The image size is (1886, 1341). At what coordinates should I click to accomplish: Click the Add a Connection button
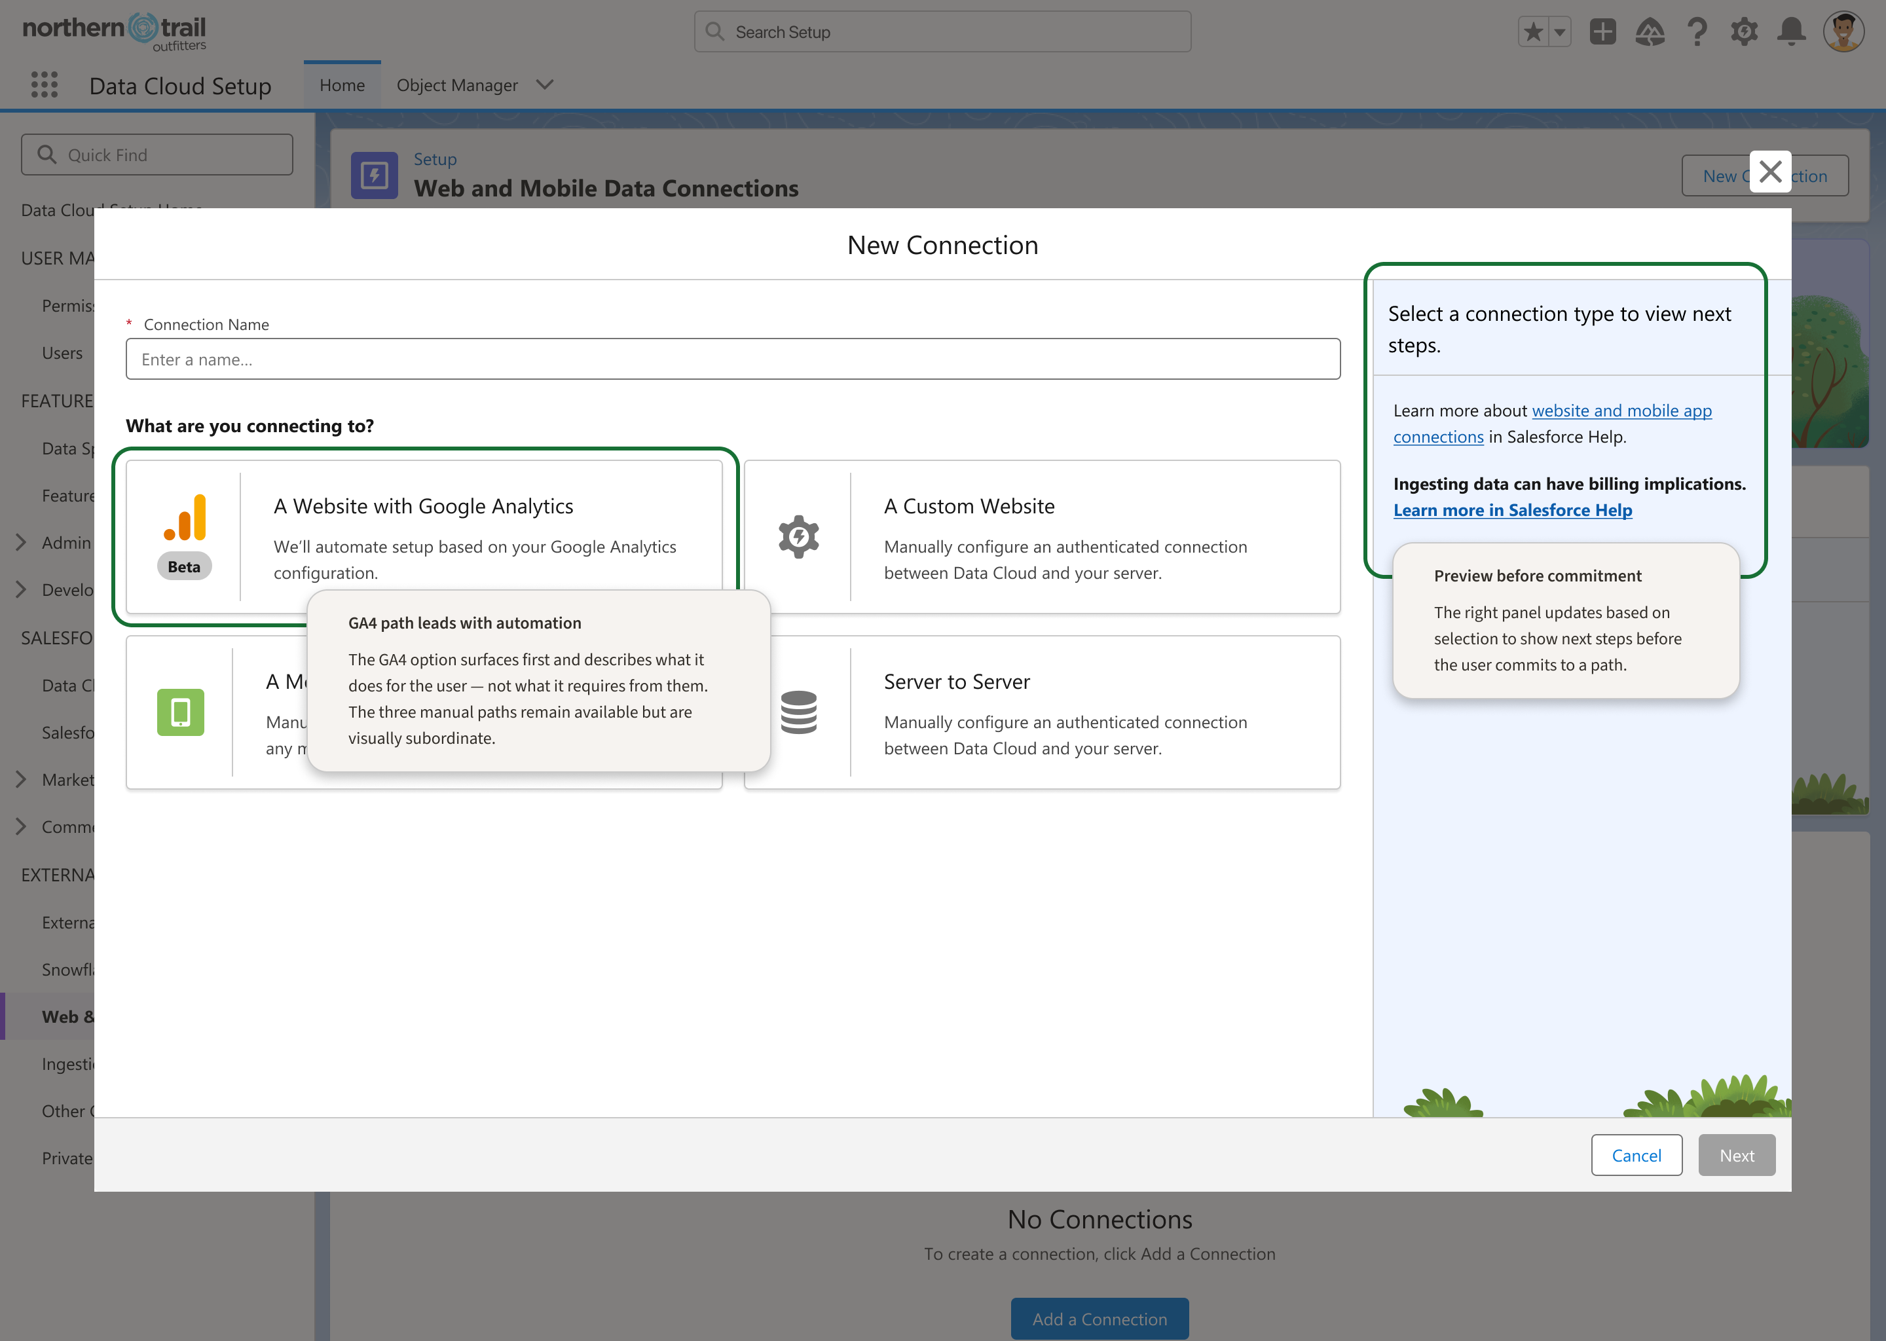click(x=1100, y=1319)
